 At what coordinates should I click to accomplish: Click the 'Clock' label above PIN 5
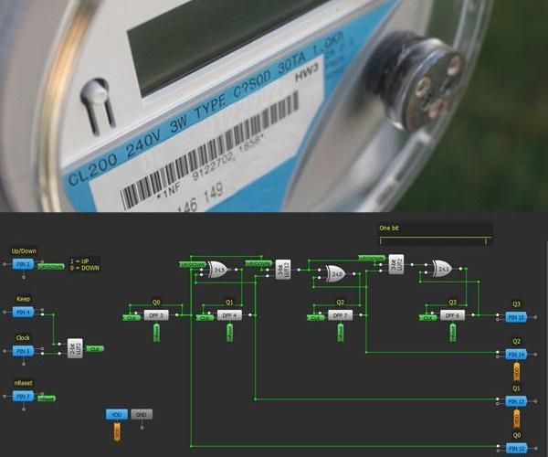click(x=23, y=338)
